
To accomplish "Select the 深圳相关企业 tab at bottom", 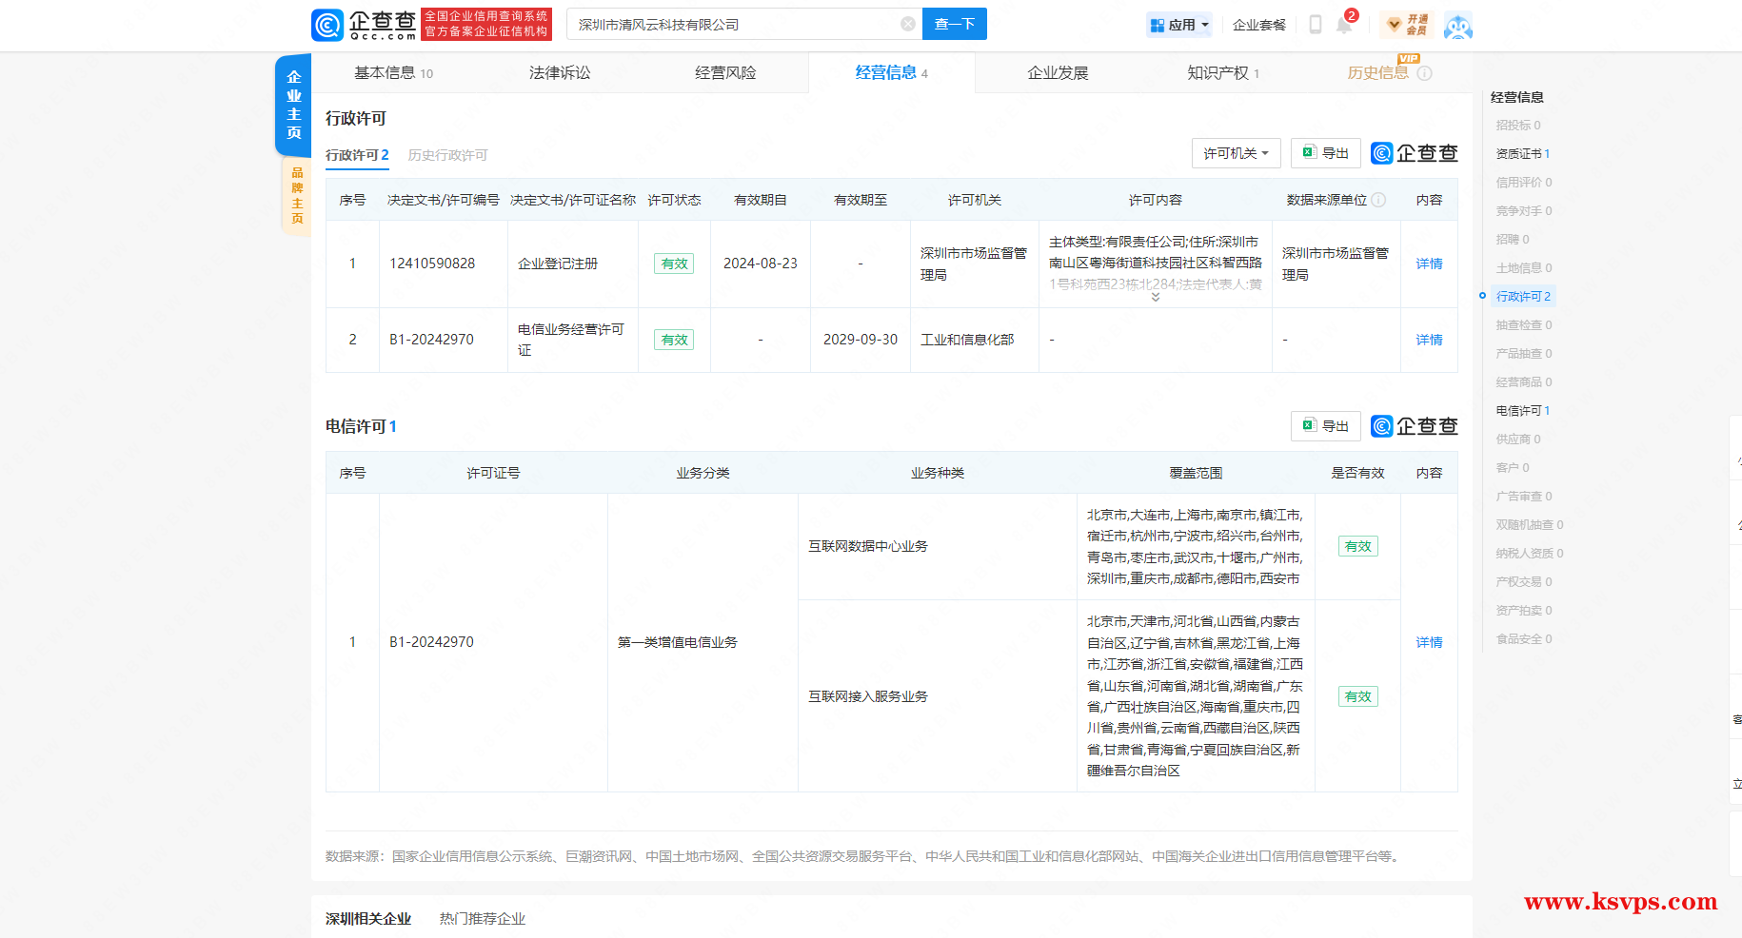I will [368, 918].
